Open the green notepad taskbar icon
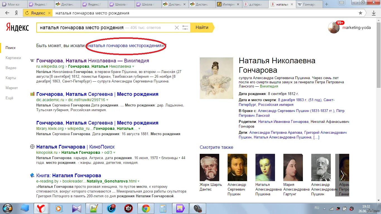This screenshot has width=381, height=214. [x=94, y=208]
